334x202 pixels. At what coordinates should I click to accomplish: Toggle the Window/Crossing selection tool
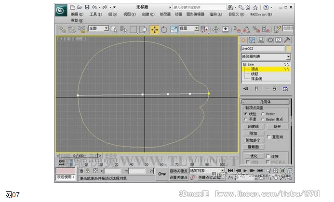coord(143,29)
